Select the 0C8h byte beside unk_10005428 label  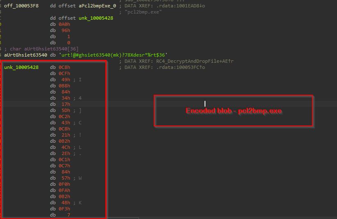click(x=64, y=68)
